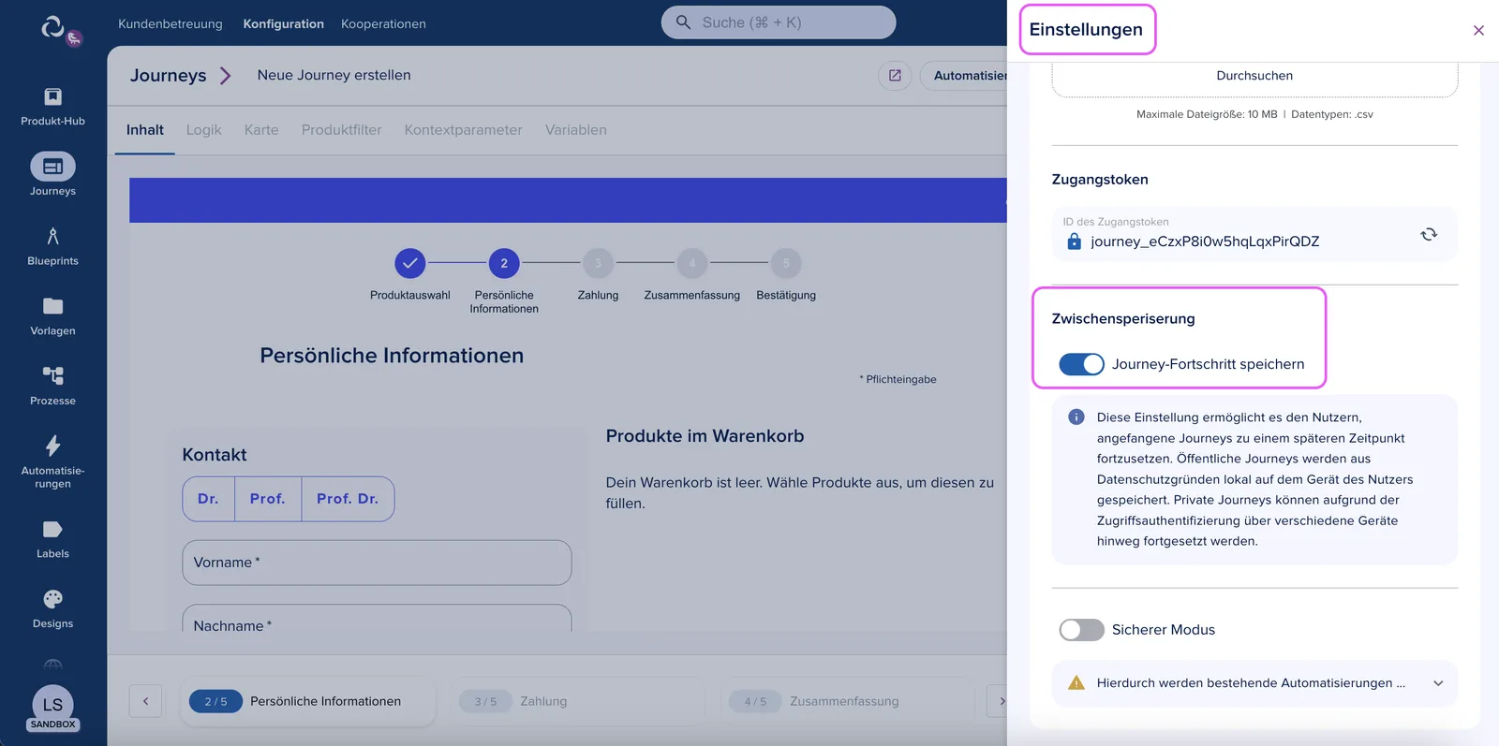
Task: Switch to the Logik tab
Action: click(x=203, y=130)
